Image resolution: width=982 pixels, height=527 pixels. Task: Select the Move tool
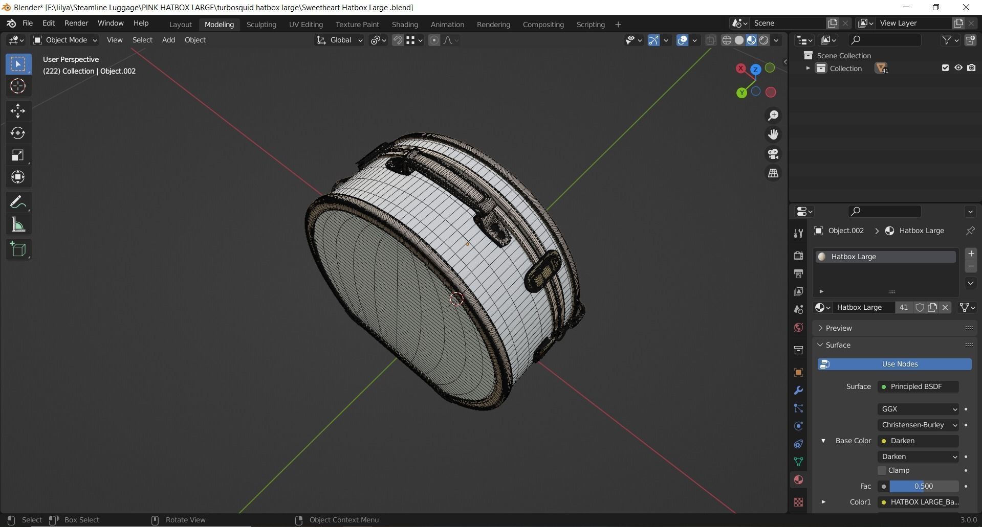18,111
